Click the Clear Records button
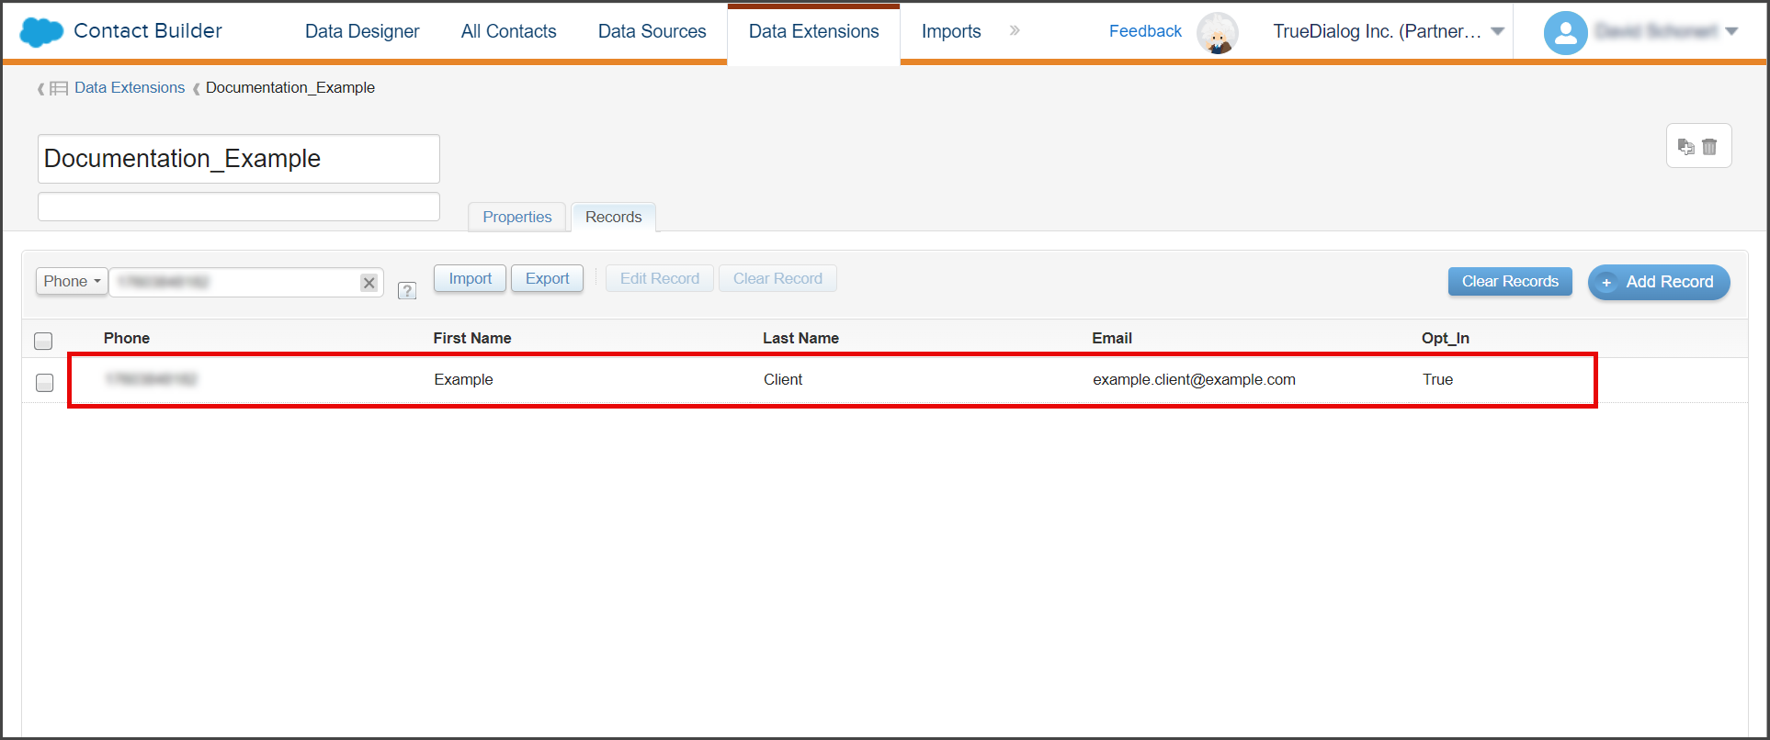Viewport: 1770px width, 740px height. pyautogui.click(x=1510, y=282)
